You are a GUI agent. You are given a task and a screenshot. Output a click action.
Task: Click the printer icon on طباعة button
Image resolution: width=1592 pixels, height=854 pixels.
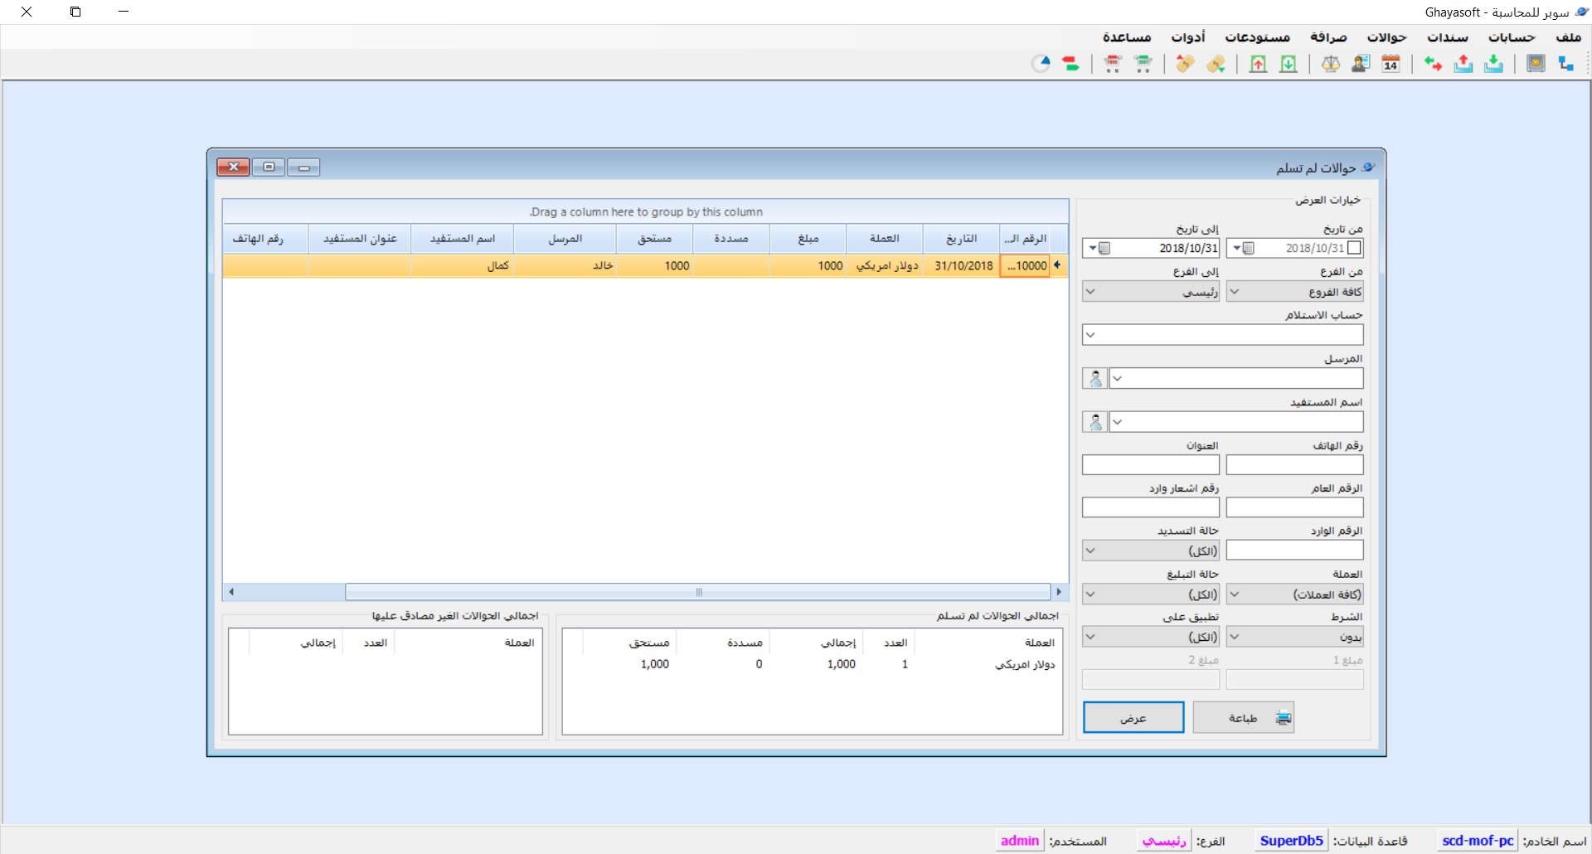[x=1283, y=718]
